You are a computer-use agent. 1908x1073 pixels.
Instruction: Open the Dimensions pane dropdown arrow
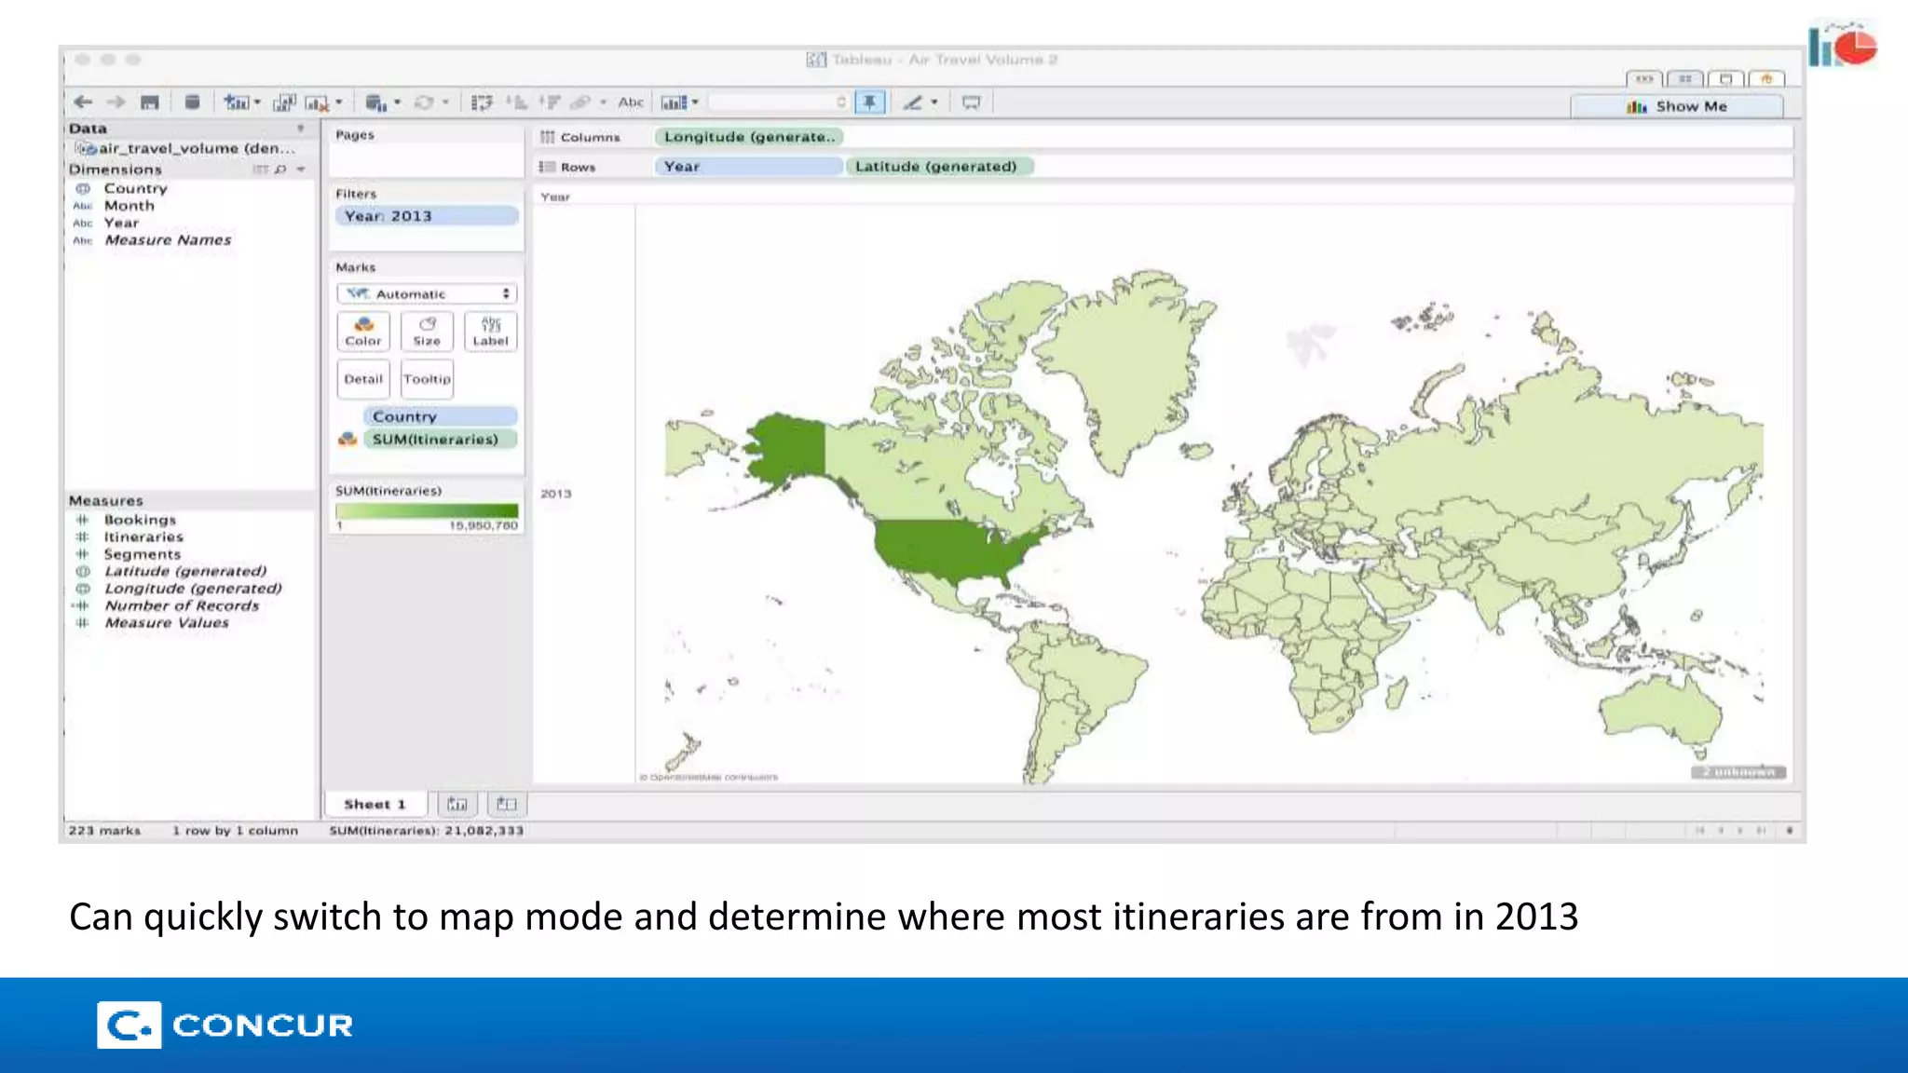coord(301,170)
